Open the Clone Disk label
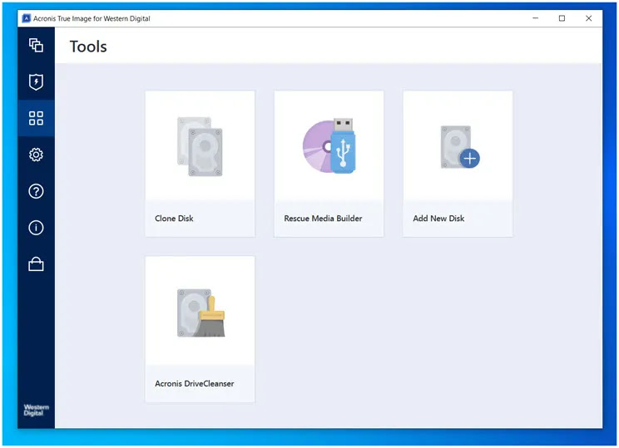Screen dimensions: 619x448 174,219
